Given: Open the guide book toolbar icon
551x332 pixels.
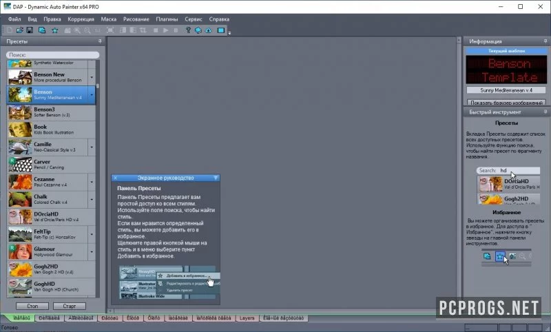Looking at the screenshot, I should (x=198, y=30).
